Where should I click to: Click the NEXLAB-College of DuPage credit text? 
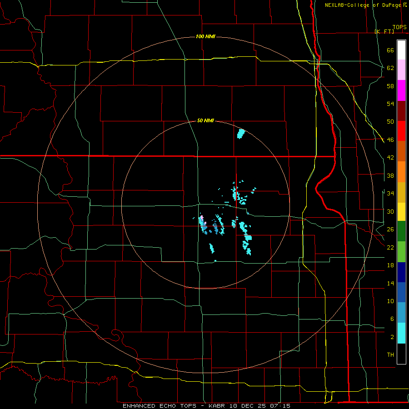click(x=363, y=5)
